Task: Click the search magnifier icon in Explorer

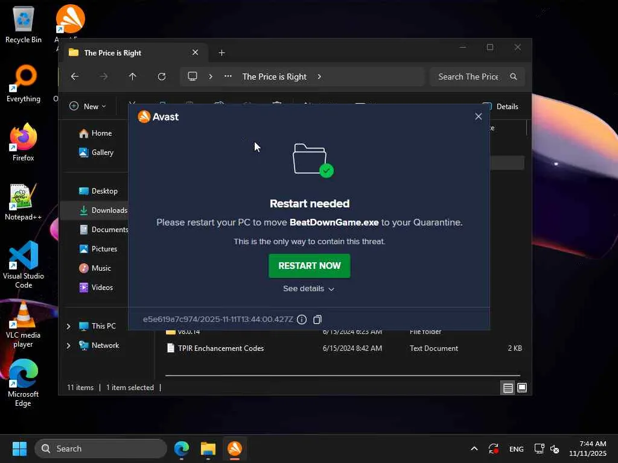Action: click(513, 77)
